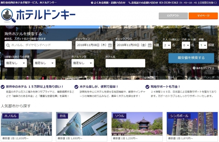
Task: Click the 最安値を検索する search button
Action: [x=191, y=58]
